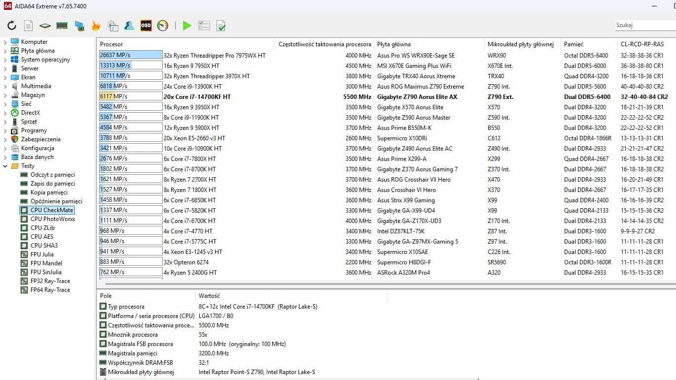
Task: Select Konfiguracja in the sidebar tree
Action: (37, 148)
